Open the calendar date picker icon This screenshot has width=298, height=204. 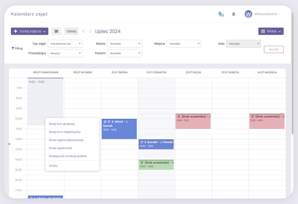56,31
